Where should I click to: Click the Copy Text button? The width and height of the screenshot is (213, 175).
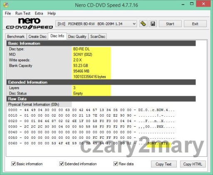coord(163,164)
